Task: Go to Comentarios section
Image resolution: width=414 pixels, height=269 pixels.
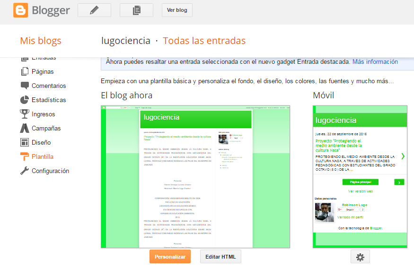Action: 49,86
